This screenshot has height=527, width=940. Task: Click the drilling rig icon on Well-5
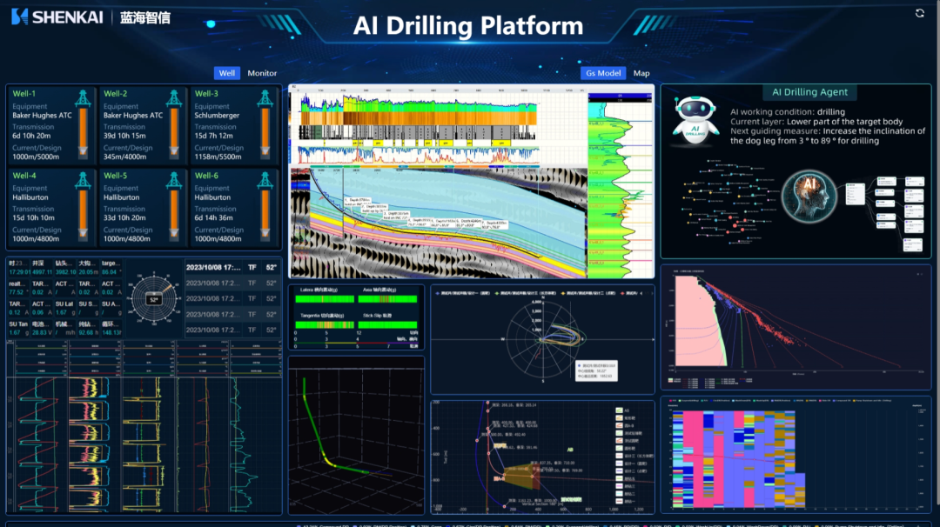[174, 180]
